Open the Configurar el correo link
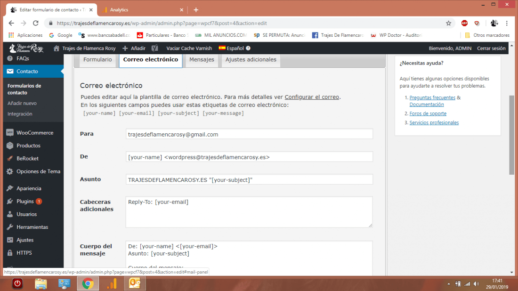 (312, 97)
